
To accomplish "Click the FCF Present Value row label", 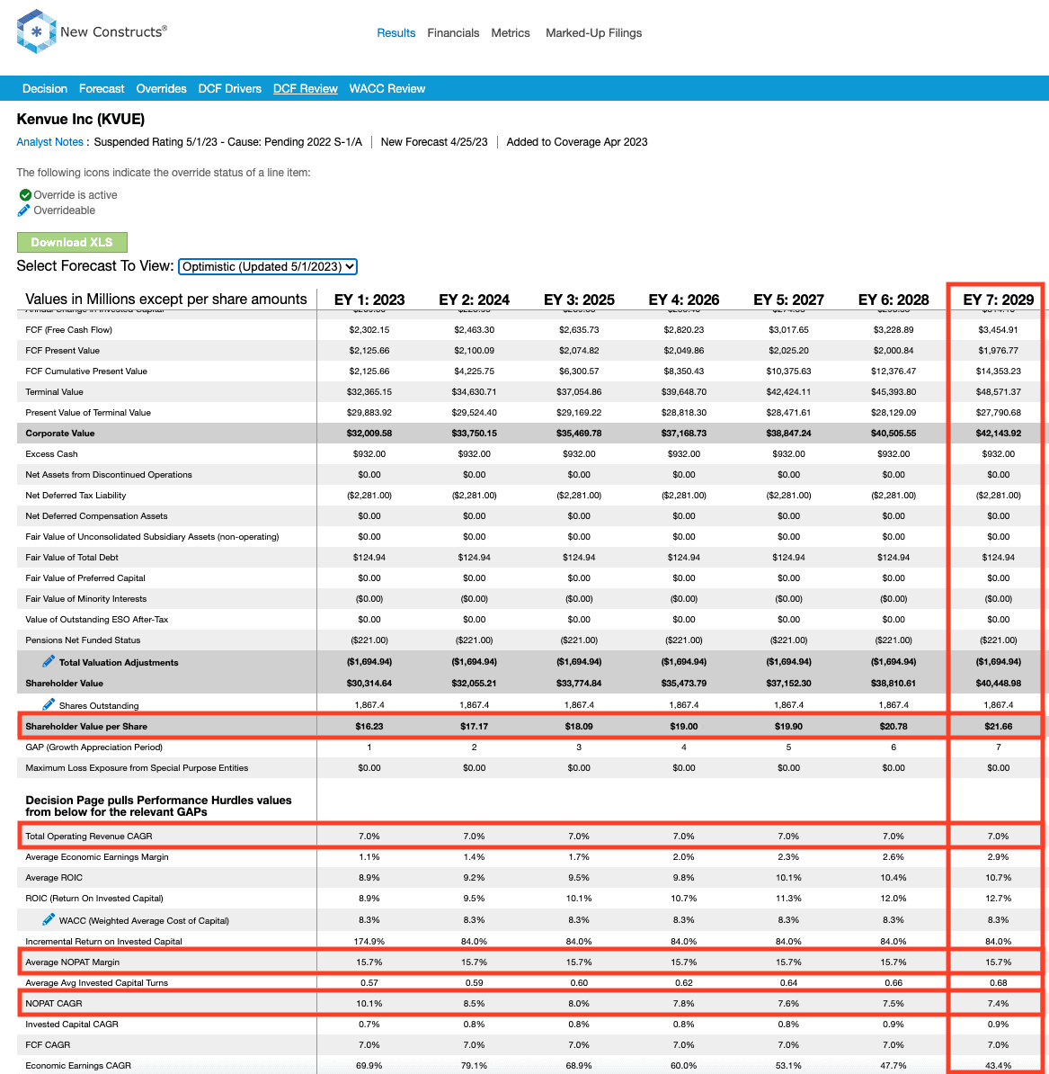I will pos(62,350).
